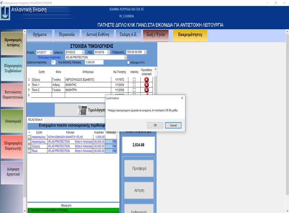Click the Κεφ. Βασικής Κάλυψης amount field
Viewport: 289px width, 213px height.
click(94, 62)
